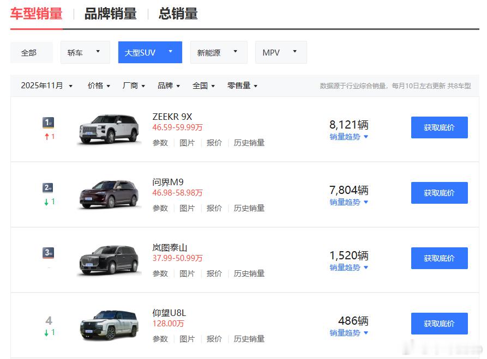Select the 轿车 sedan category filter

85,52
